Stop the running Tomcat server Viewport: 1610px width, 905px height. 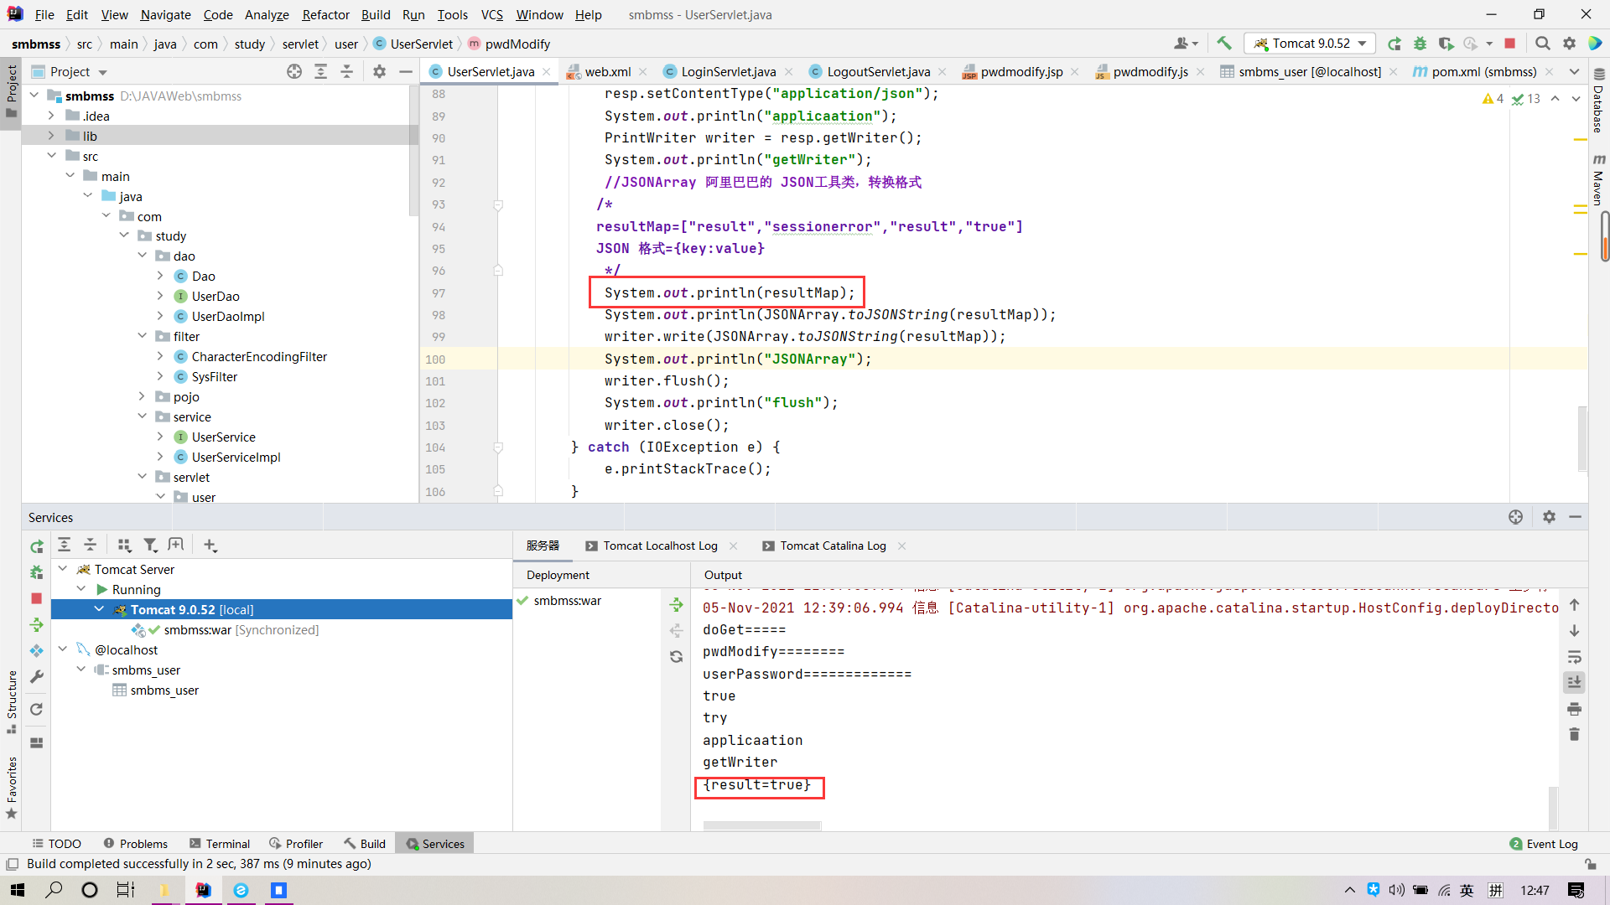point(1509,44)
